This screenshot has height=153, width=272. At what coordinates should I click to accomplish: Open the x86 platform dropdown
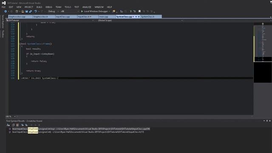69,11
